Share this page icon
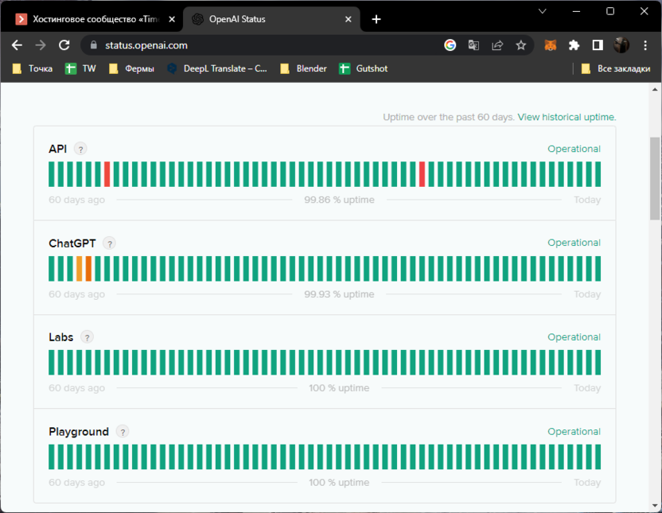The width and height of the screenshot is (662, 513). click(497, 45)
